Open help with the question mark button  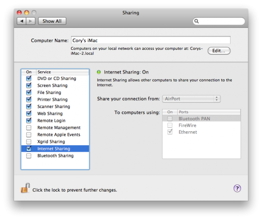[x=237, y=189]
